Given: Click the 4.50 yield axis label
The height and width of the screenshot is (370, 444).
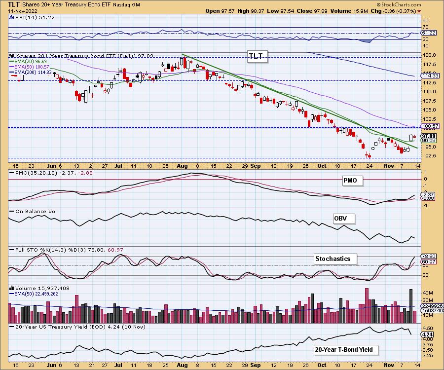Looking at the screenshot, I should 428,329.
